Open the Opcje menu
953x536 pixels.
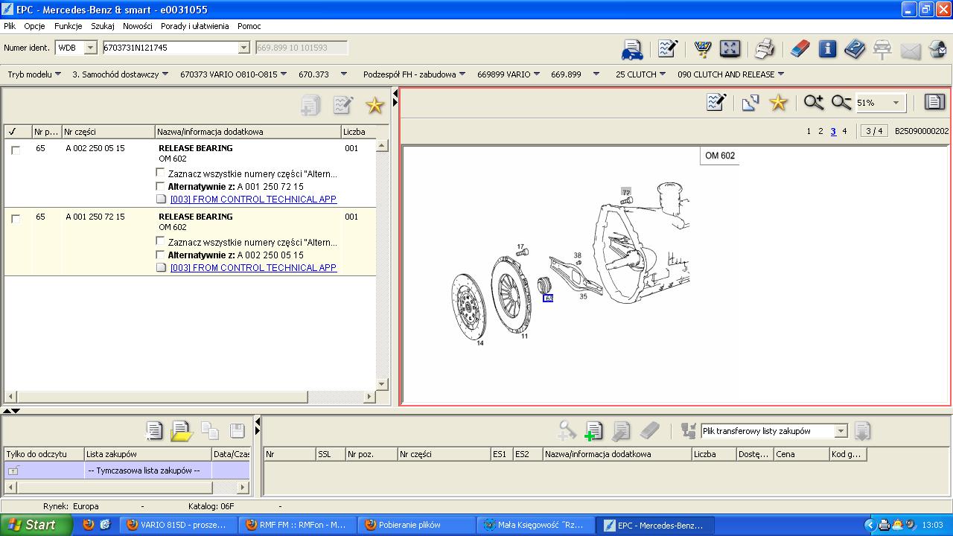click(34, 26)
